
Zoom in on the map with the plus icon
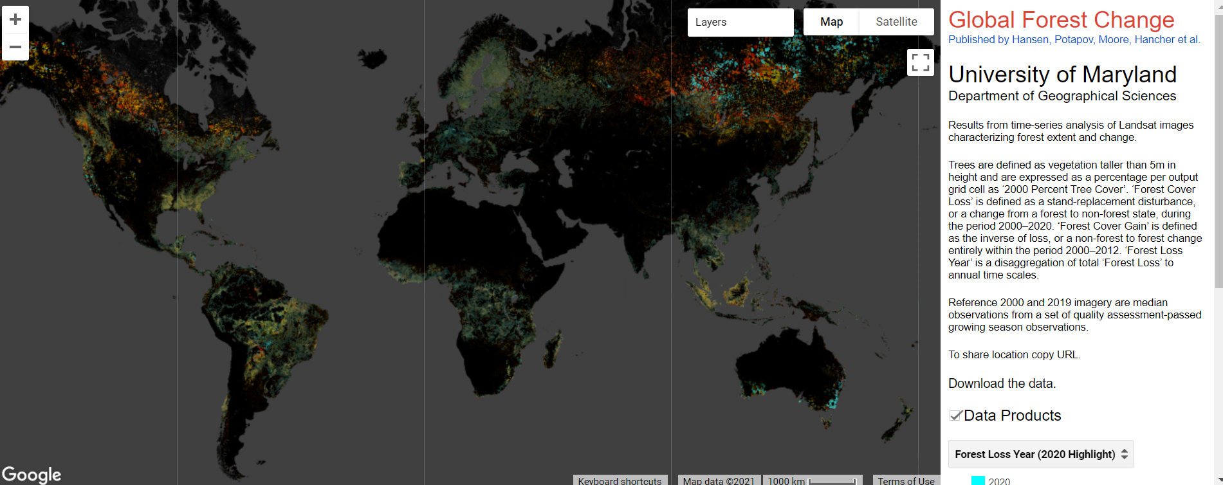coord(15,19)
